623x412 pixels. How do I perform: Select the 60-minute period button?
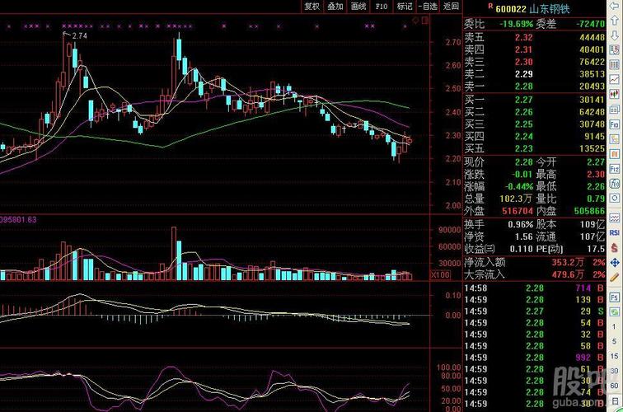614,386
